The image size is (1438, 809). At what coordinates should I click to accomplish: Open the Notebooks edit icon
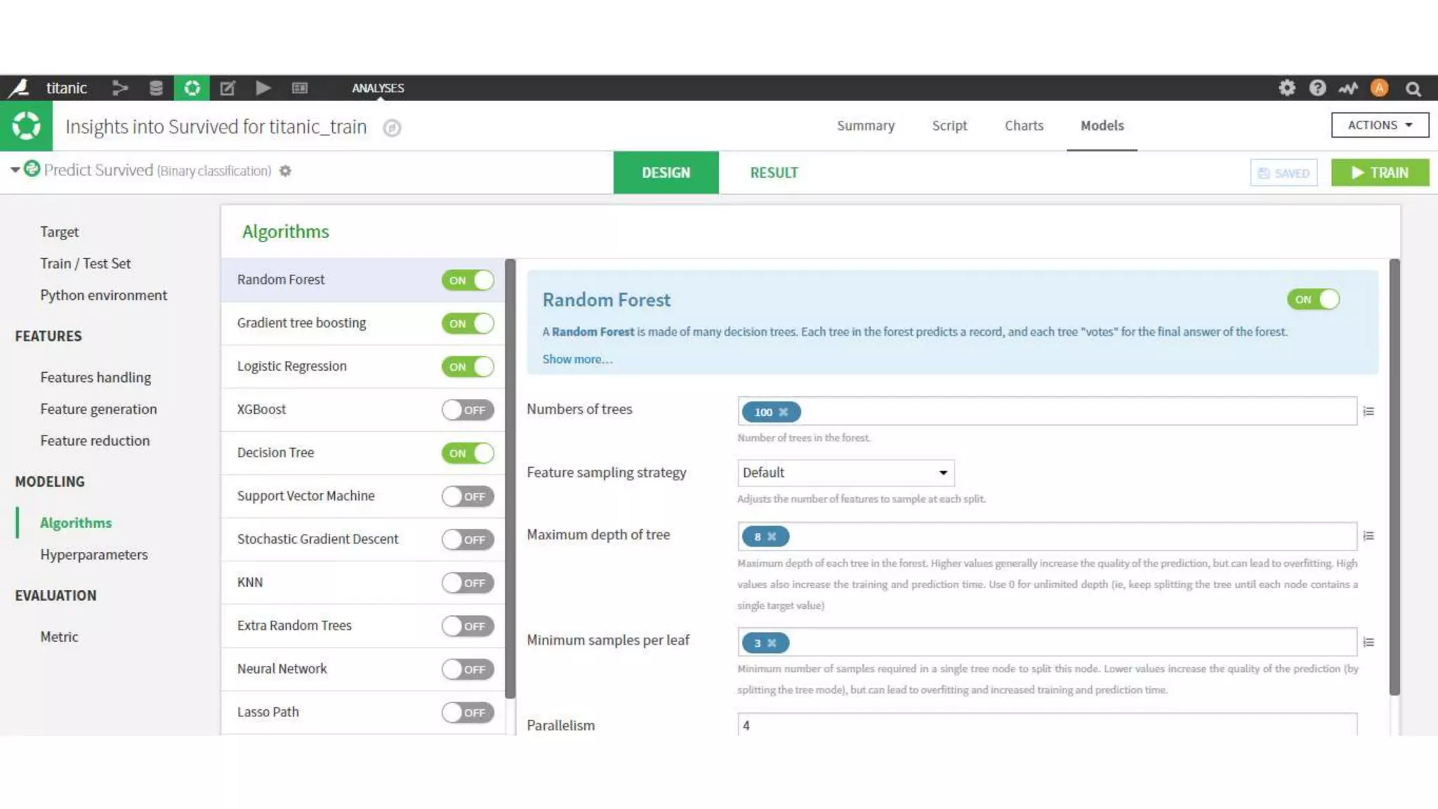pyautogui.click(x=227, y=88)
